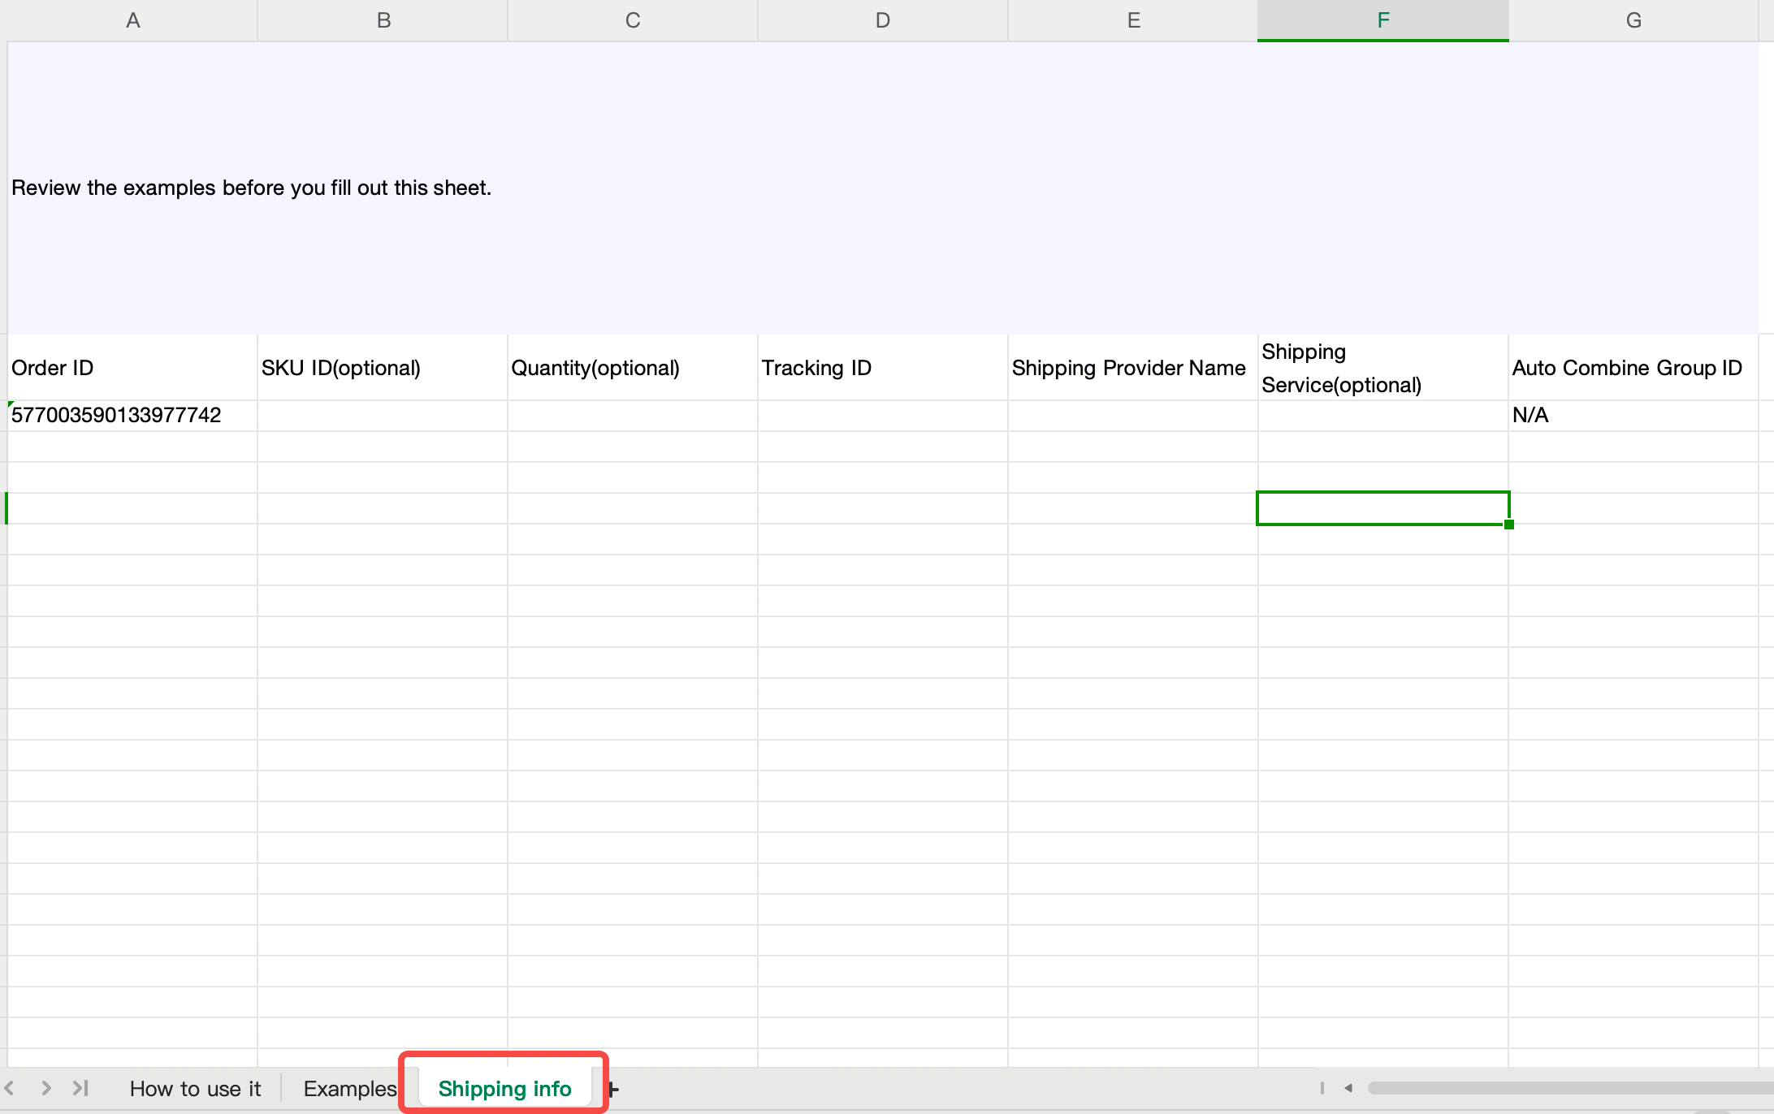Jump to the last sheet arrow
The image size is (1774, 1114).
click(x=80, y=1088)
